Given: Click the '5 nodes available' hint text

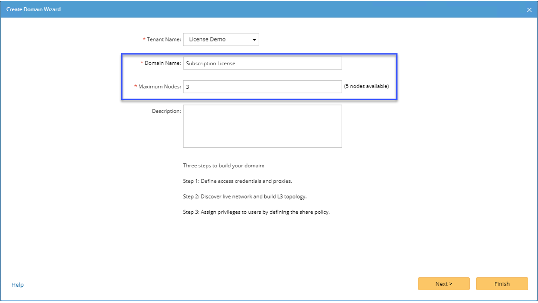Looking at the screenshot, I should tap(366, 86).
